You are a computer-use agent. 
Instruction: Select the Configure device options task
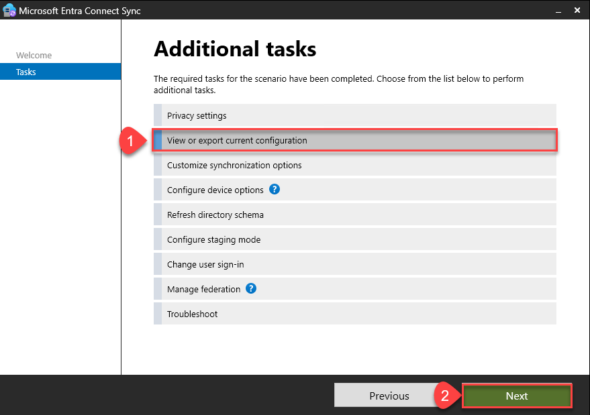click(x=215, y=190)
